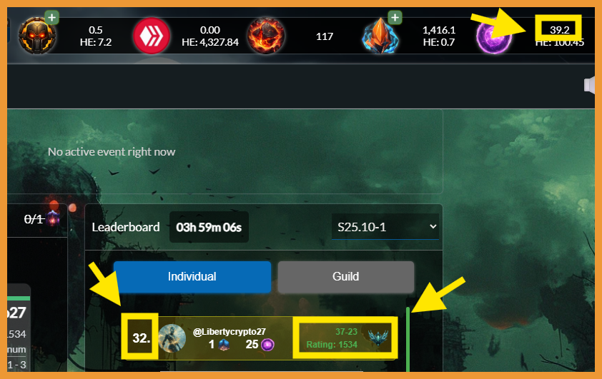
Task: Expand the S25.10-1 season dropdown
Action: pyautogui.click(x=385, y=227)
